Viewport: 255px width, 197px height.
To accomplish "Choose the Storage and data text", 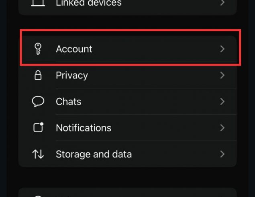I will click(x=94, y=154).
